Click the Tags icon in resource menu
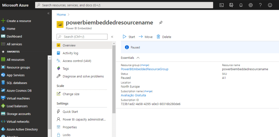The height and width of the screenshot is (137, 279). [x=58, y=68]
